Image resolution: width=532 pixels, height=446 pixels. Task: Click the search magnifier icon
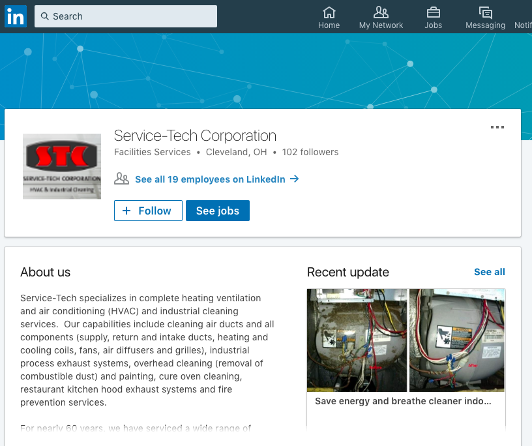(x=43, y=16)
